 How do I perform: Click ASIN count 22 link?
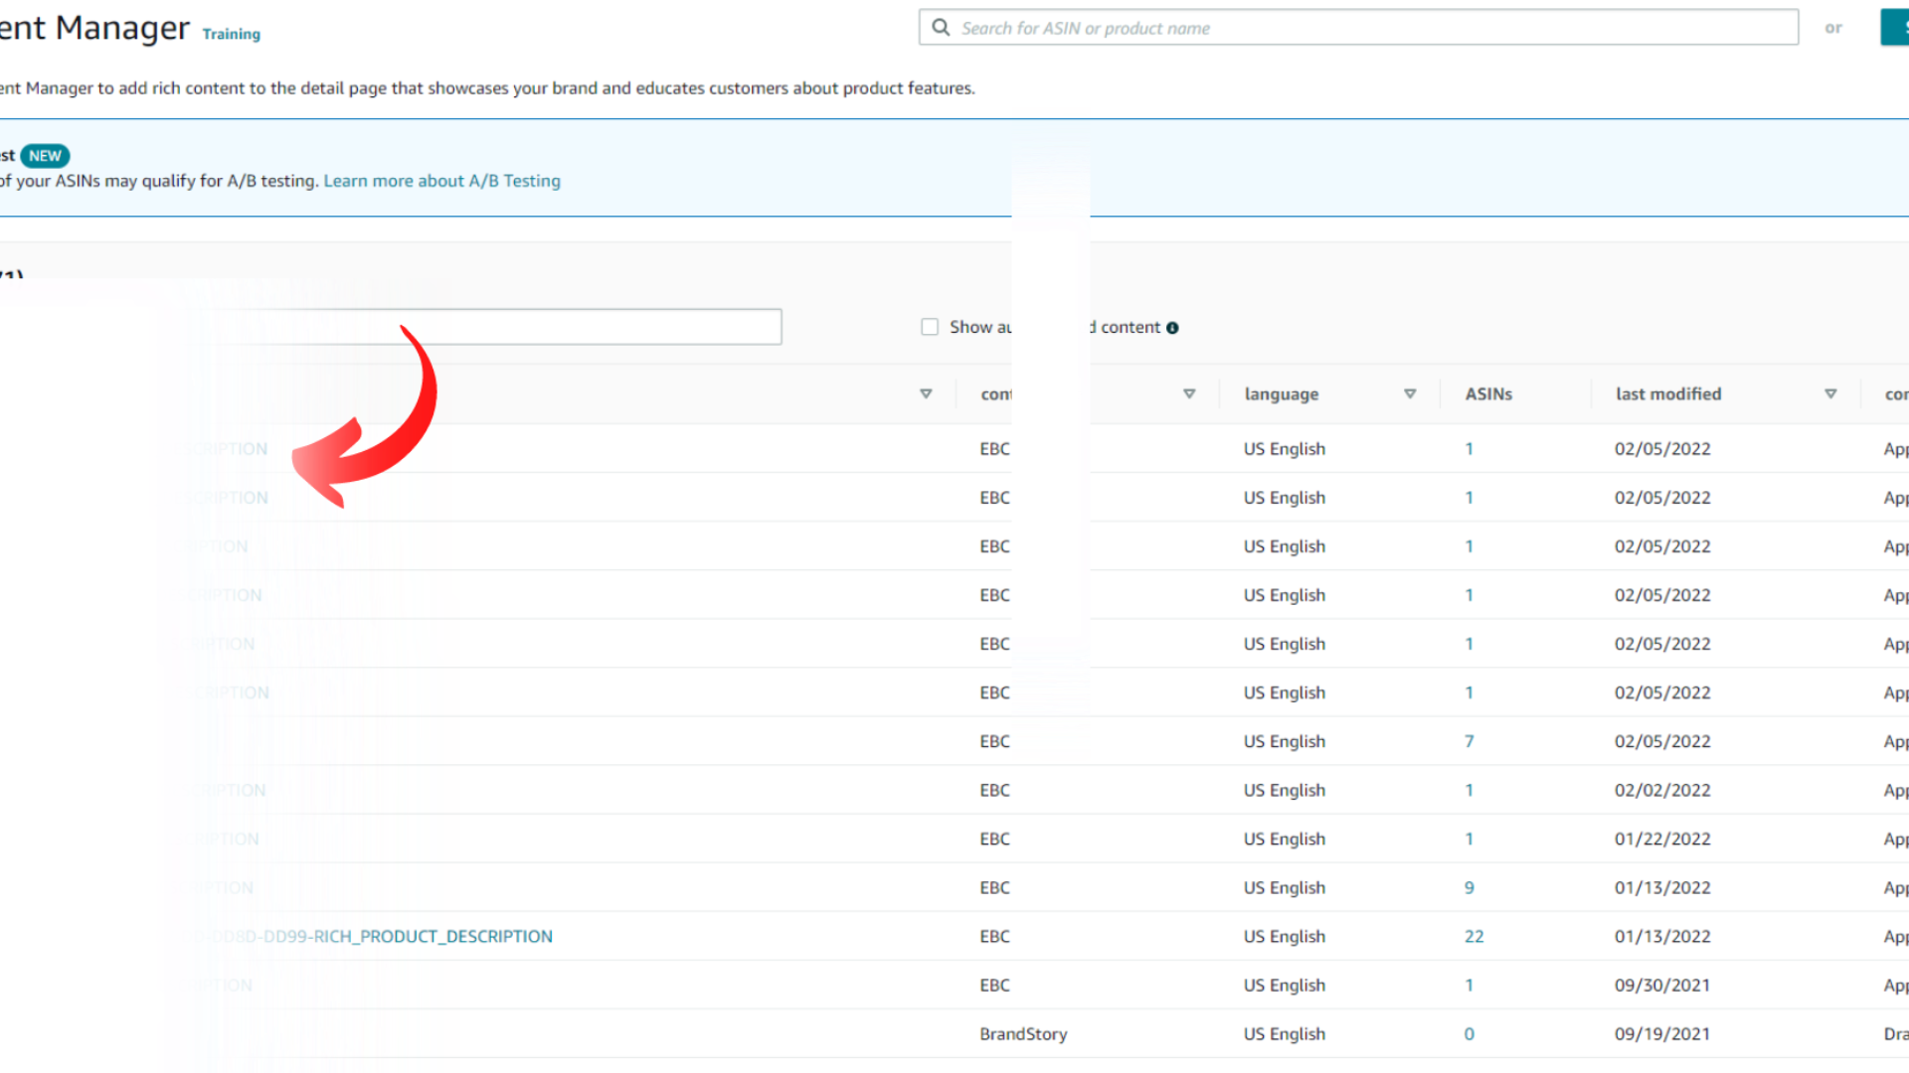1474,937
